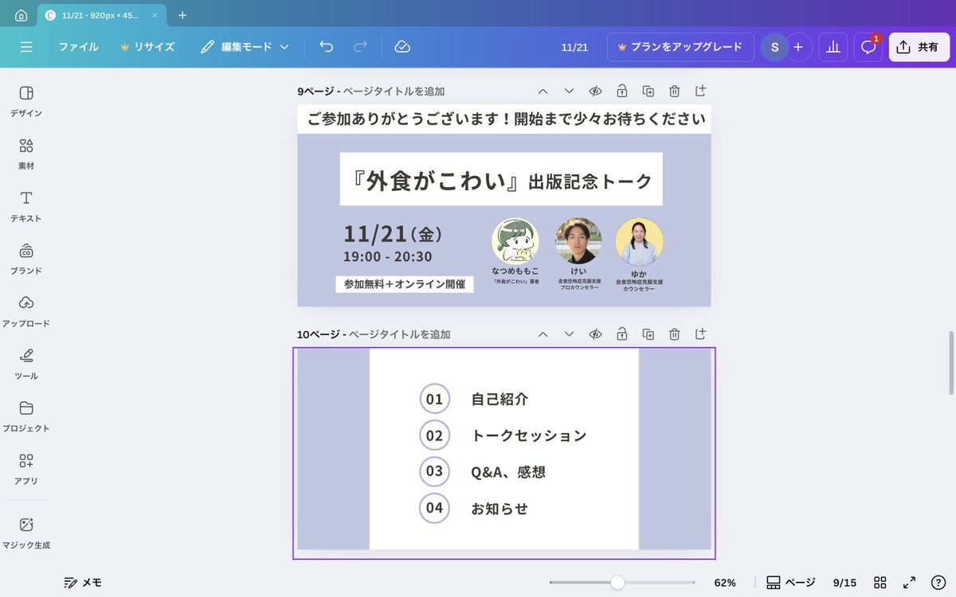Delete page 10 using trash icon
This screenshot has height=597, width=956.
(x=674, y=334)
